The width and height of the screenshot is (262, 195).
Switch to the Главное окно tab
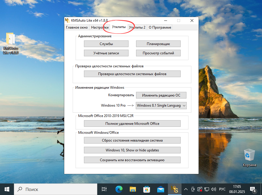tap(77, 27)
